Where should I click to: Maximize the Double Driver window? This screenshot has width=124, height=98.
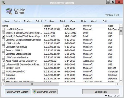[113, 2]
